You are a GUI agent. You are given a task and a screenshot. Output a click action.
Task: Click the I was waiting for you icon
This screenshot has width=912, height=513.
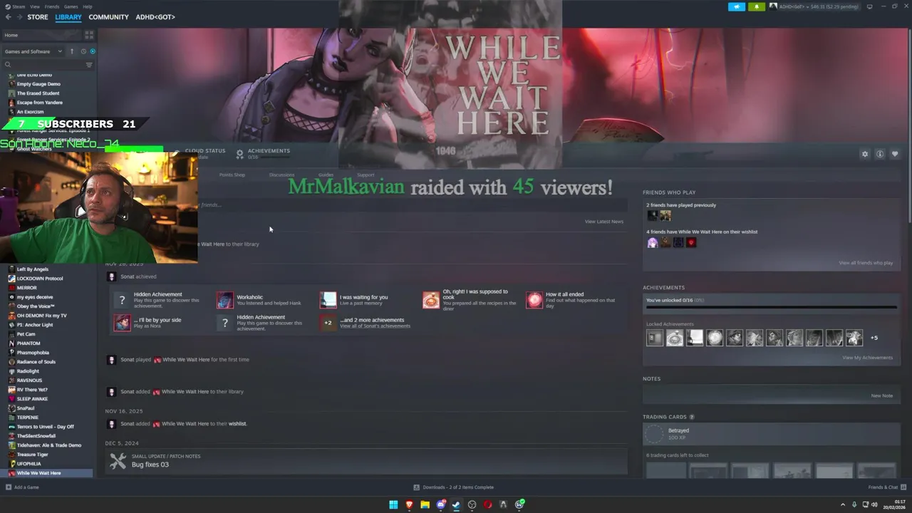pyautogui.click(x=328, y=300)
